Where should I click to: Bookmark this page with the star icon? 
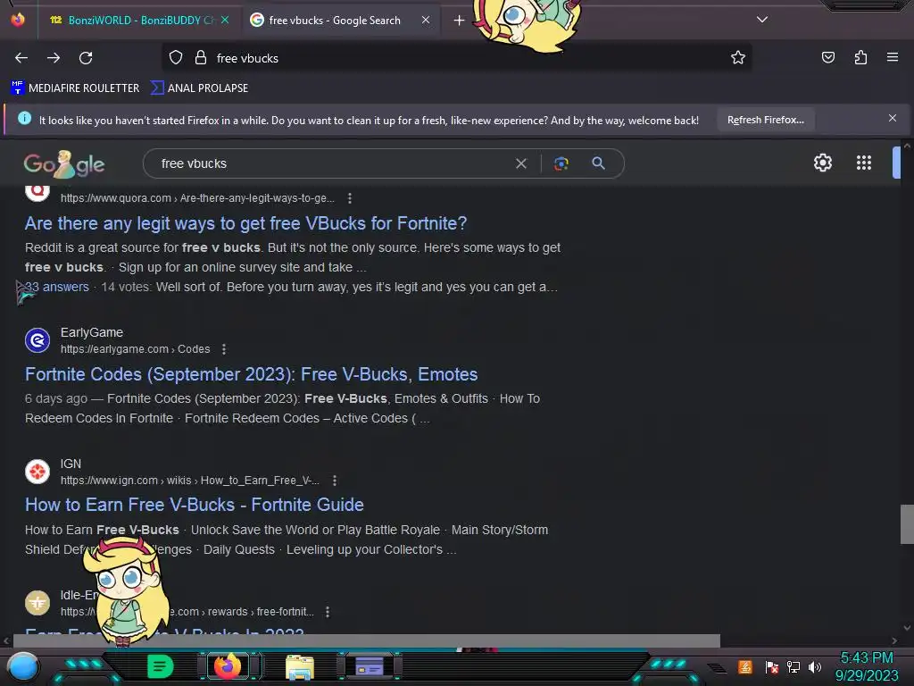point(738,58)
